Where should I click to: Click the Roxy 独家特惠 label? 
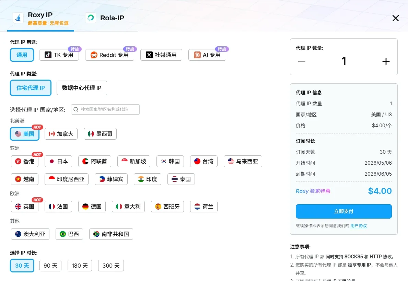tap(313, 191)
